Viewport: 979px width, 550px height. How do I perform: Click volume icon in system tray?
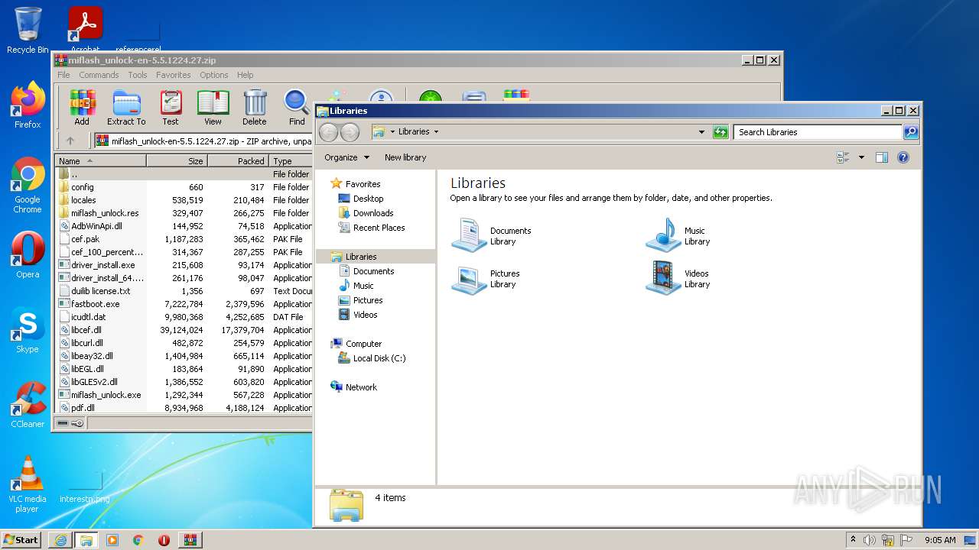click(x=870, y=540)
